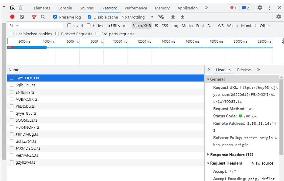Screen dimensions: 284x181
Task: Click the Filter text input field
Action: [x=35, y=26]
